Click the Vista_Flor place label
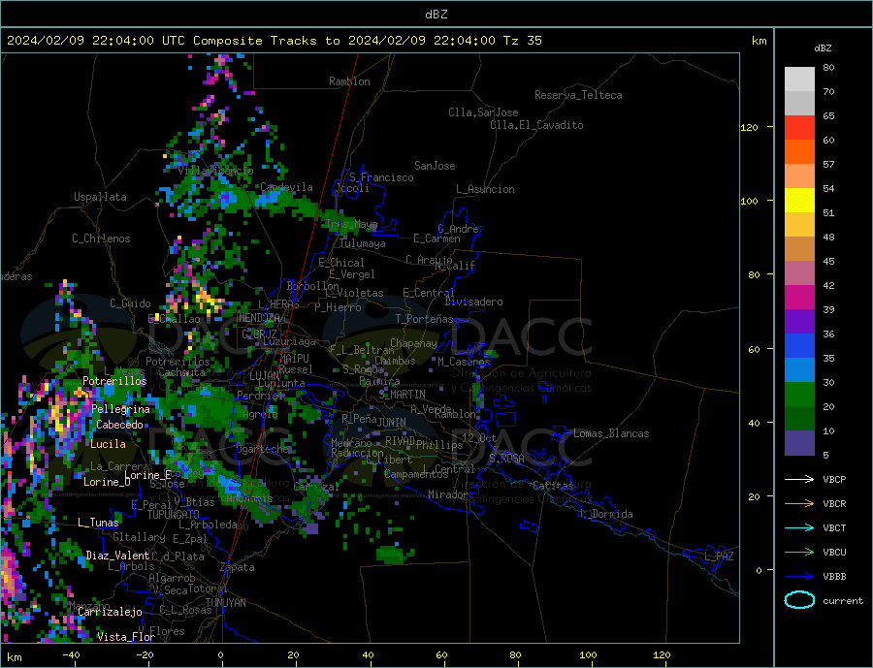Viewport: 873px width, 668px height. coord(126,637)
